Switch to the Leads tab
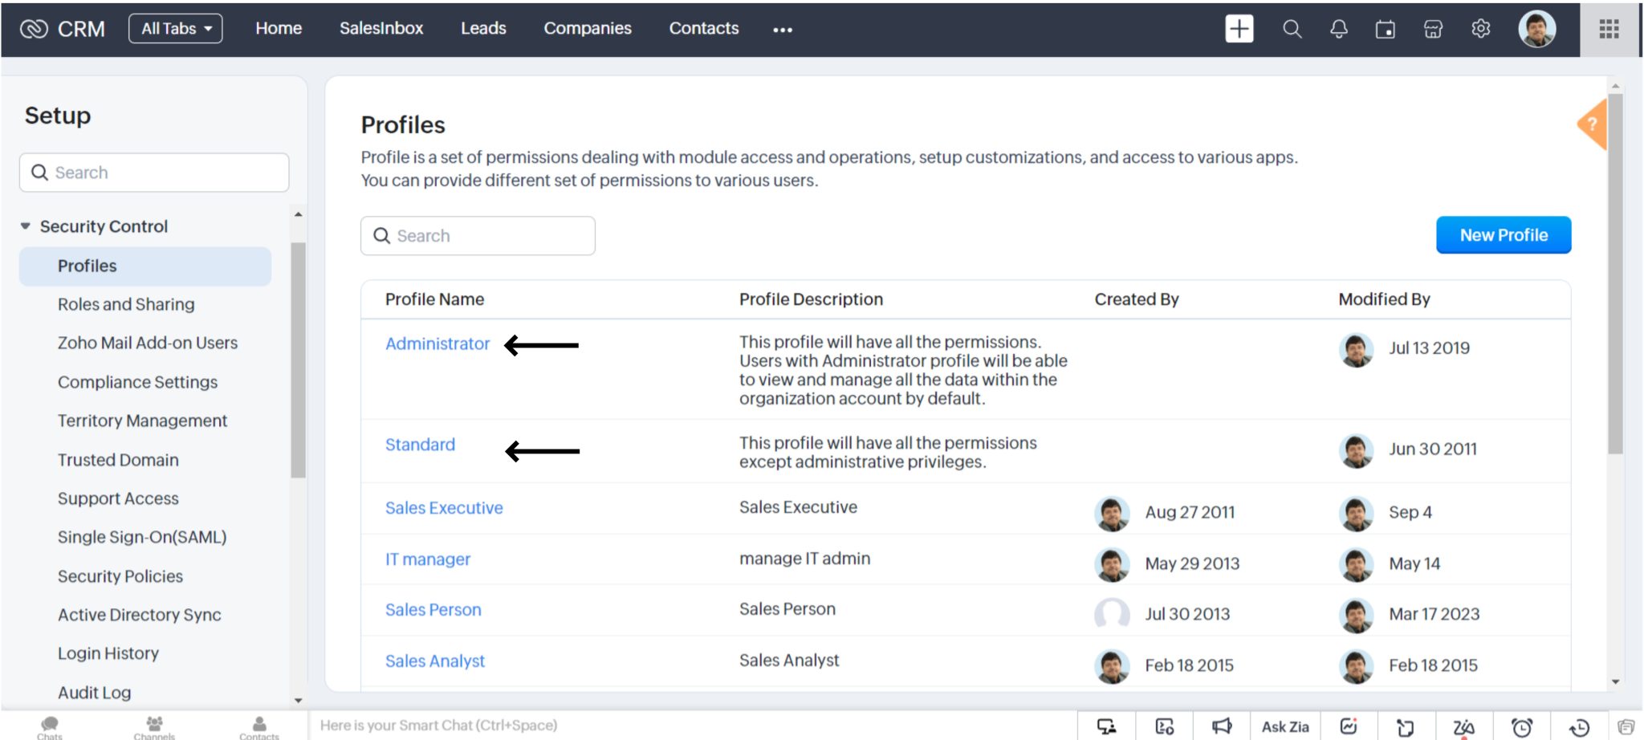 (x=483, y=28)
